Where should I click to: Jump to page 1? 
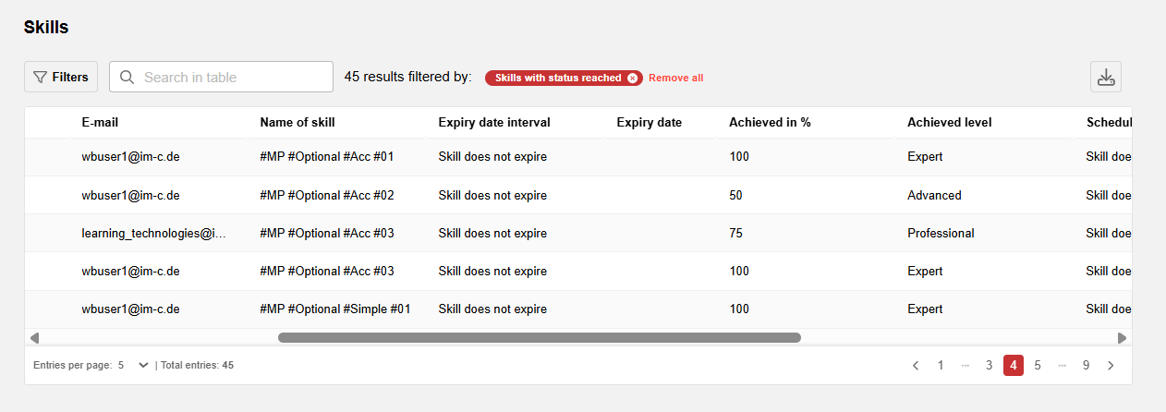[941, 366]
